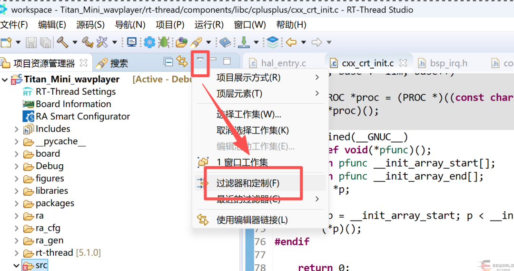Screen dimensions: 514x271
Task: Click the download firmware arrow icon
Action: (244, 42)
